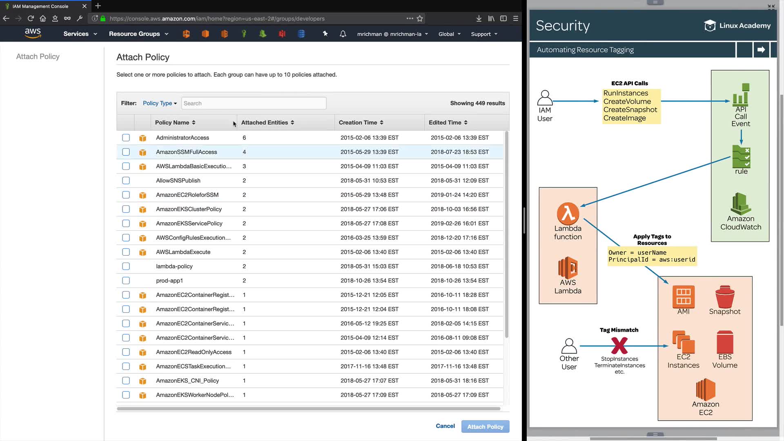Viewport: 784px width, 441px height.
Task: Click the Cancel link
Action: coord(445,426)
